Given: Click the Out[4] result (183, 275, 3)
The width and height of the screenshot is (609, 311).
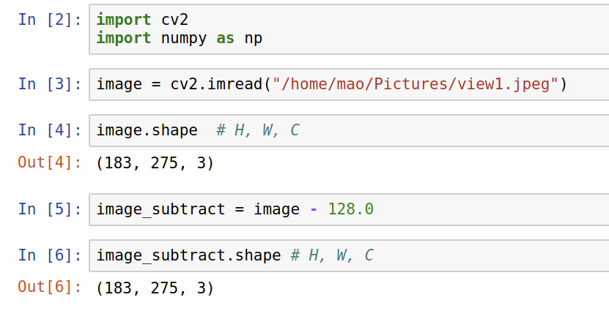Looking at the screenshot, I should coord(155,163).
